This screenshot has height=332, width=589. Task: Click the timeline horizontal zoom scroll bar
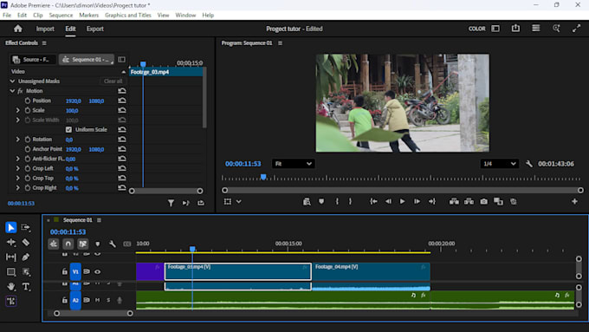94,313
